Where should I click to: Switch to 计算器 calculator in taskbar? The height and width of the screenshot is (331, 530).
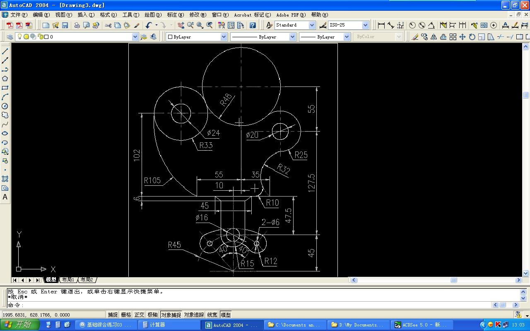(x=170, y=325)
